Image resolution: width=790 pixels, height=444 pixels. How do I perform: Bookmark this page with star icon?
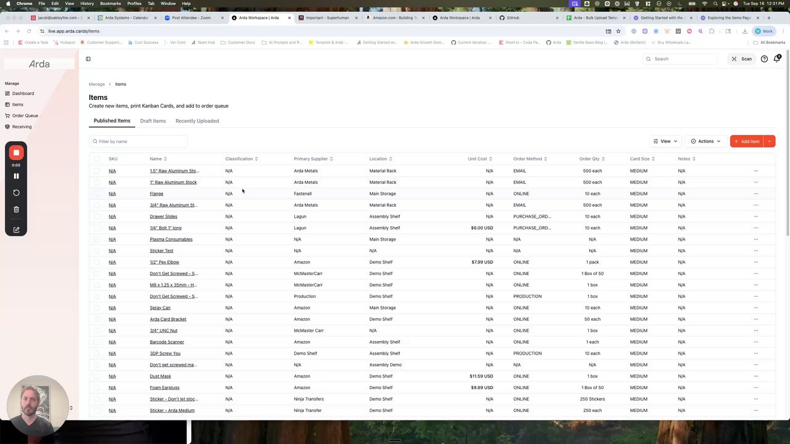618,31
